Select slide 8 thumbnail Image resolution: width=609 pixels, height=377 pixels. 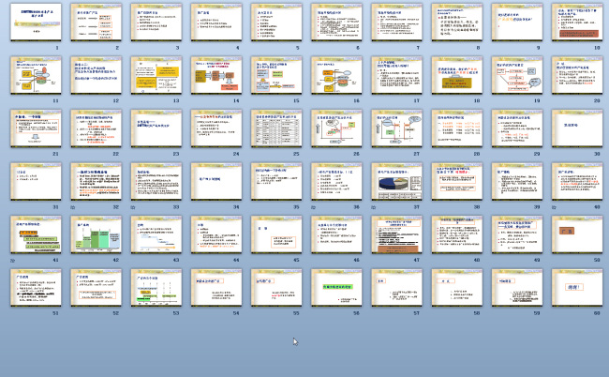[x=457, y=22]
